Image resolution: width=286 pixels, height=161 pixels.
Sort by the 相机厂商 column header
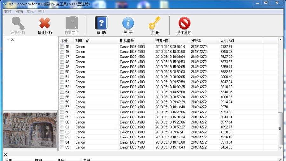96,40
